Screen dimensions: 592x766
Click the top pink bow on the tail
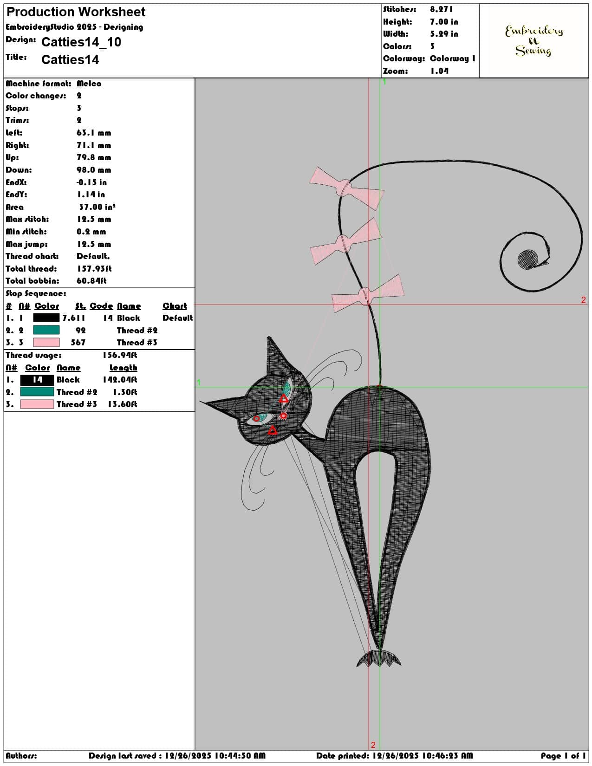pyautogui.click(x=346, y=188)
